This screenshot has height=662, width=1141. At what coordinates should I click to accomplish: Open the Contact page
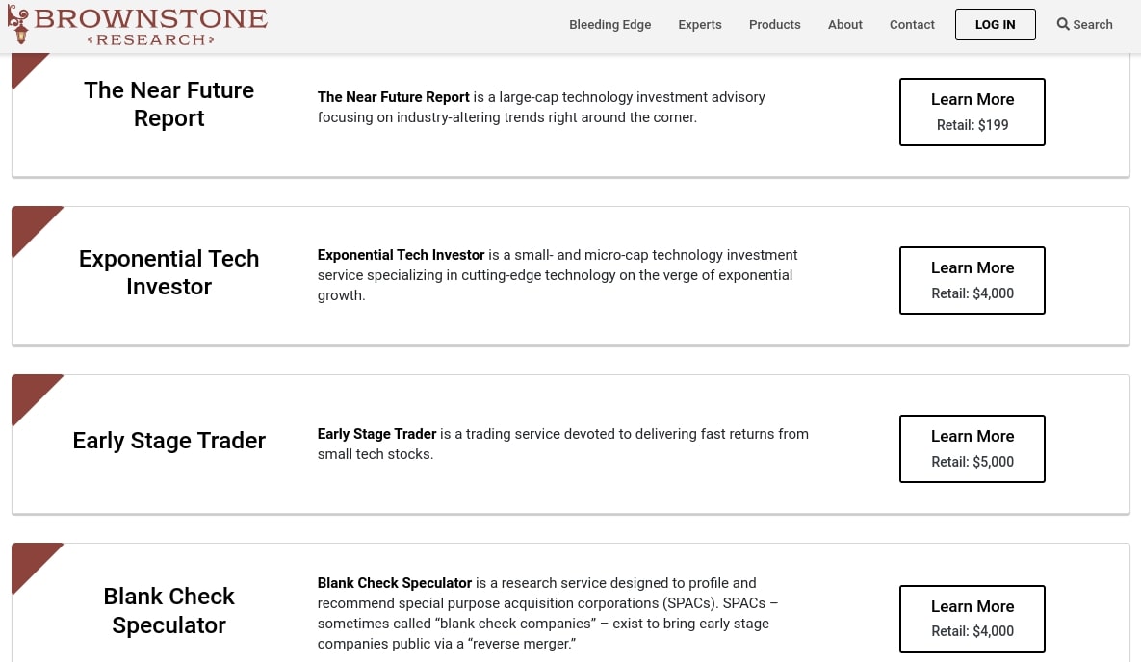(912, 25)
